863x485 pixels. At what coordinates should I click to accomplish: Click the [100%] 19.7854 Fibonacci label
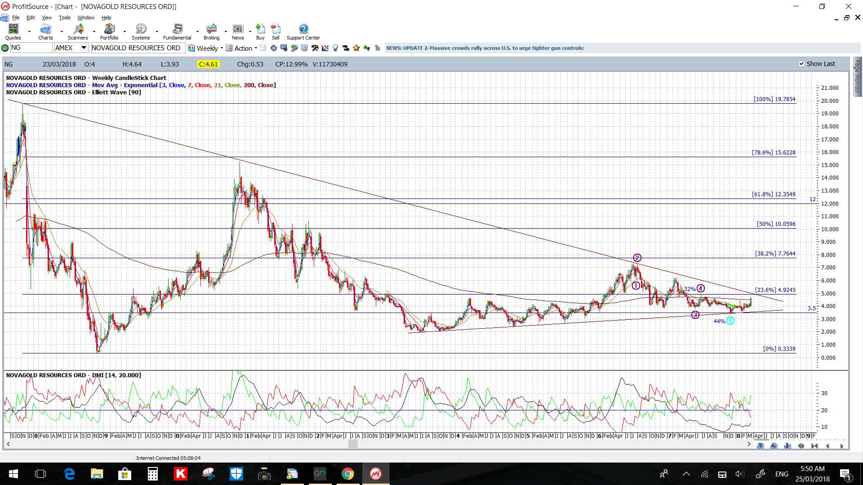click(774, 99)
